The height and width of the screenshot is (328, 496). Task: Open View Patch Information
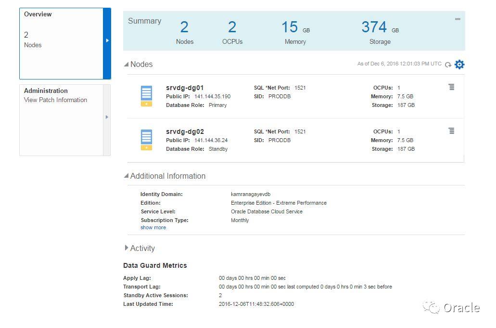coord(55,100)
